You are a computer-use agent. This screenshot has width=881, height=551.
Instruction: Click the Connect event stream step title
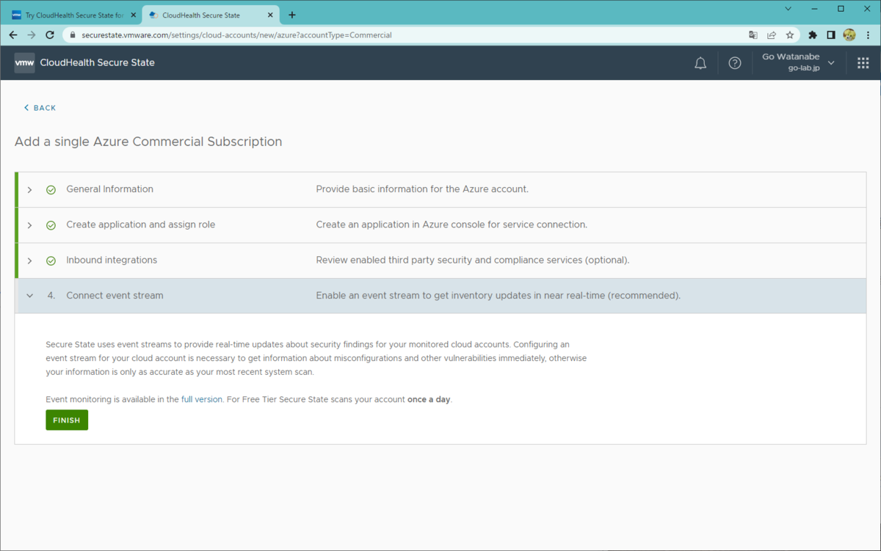coord(115,296)
